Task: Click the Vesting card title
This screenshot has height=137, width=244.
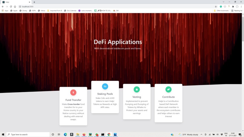Action: 137,97
